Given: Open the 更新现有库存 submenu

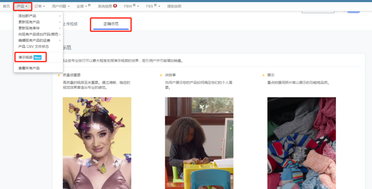Looking at the screenshot, I should click(x=29, y=28).
